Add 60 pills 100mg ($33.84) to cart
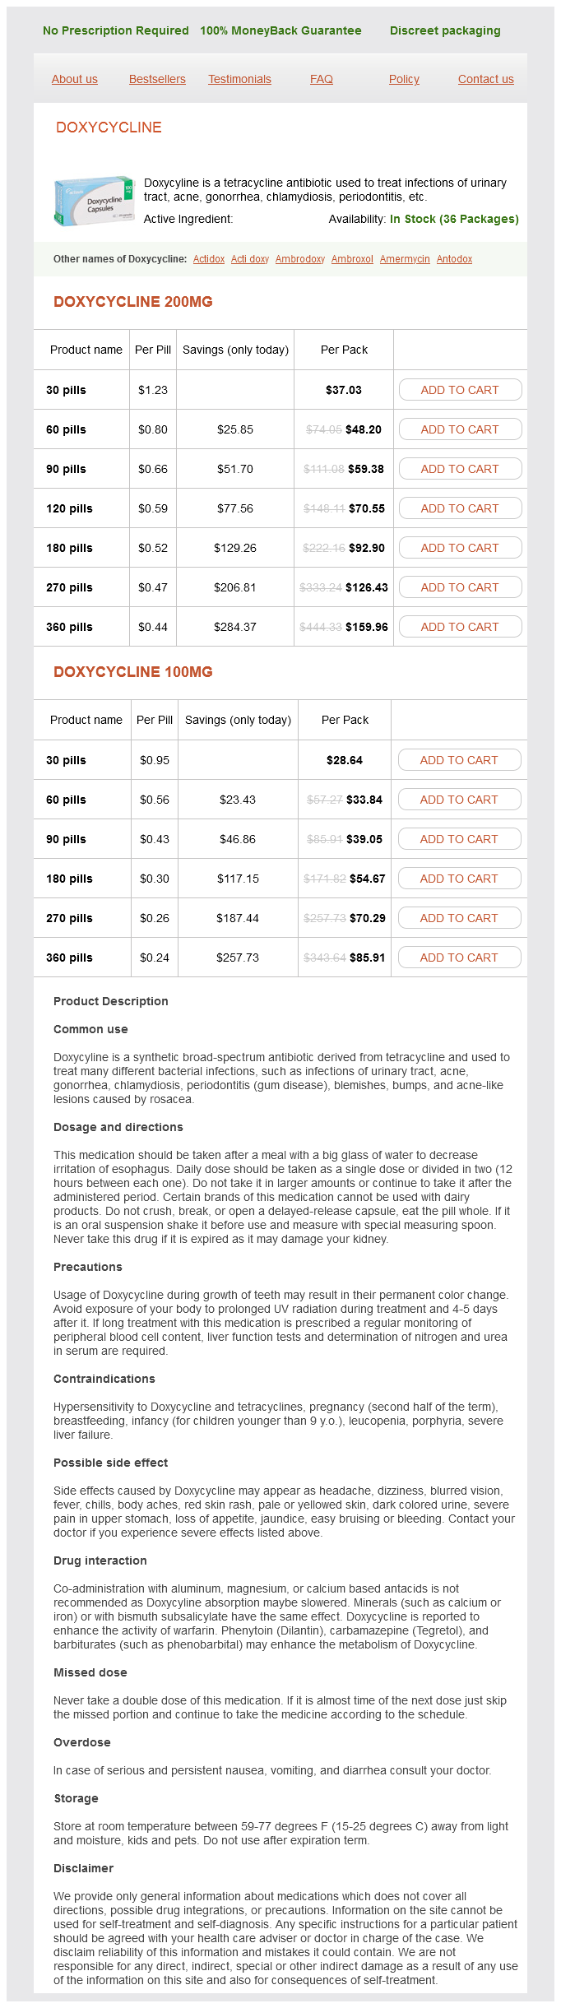The height and width of the screenshot is (2008, 561). coord(459,800)
